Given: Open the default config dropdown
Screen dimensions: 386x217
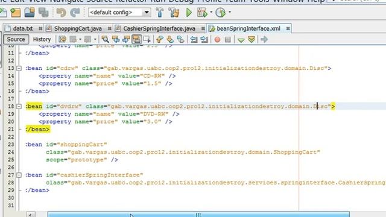Looking at the screenshot, I should (147, 12).
